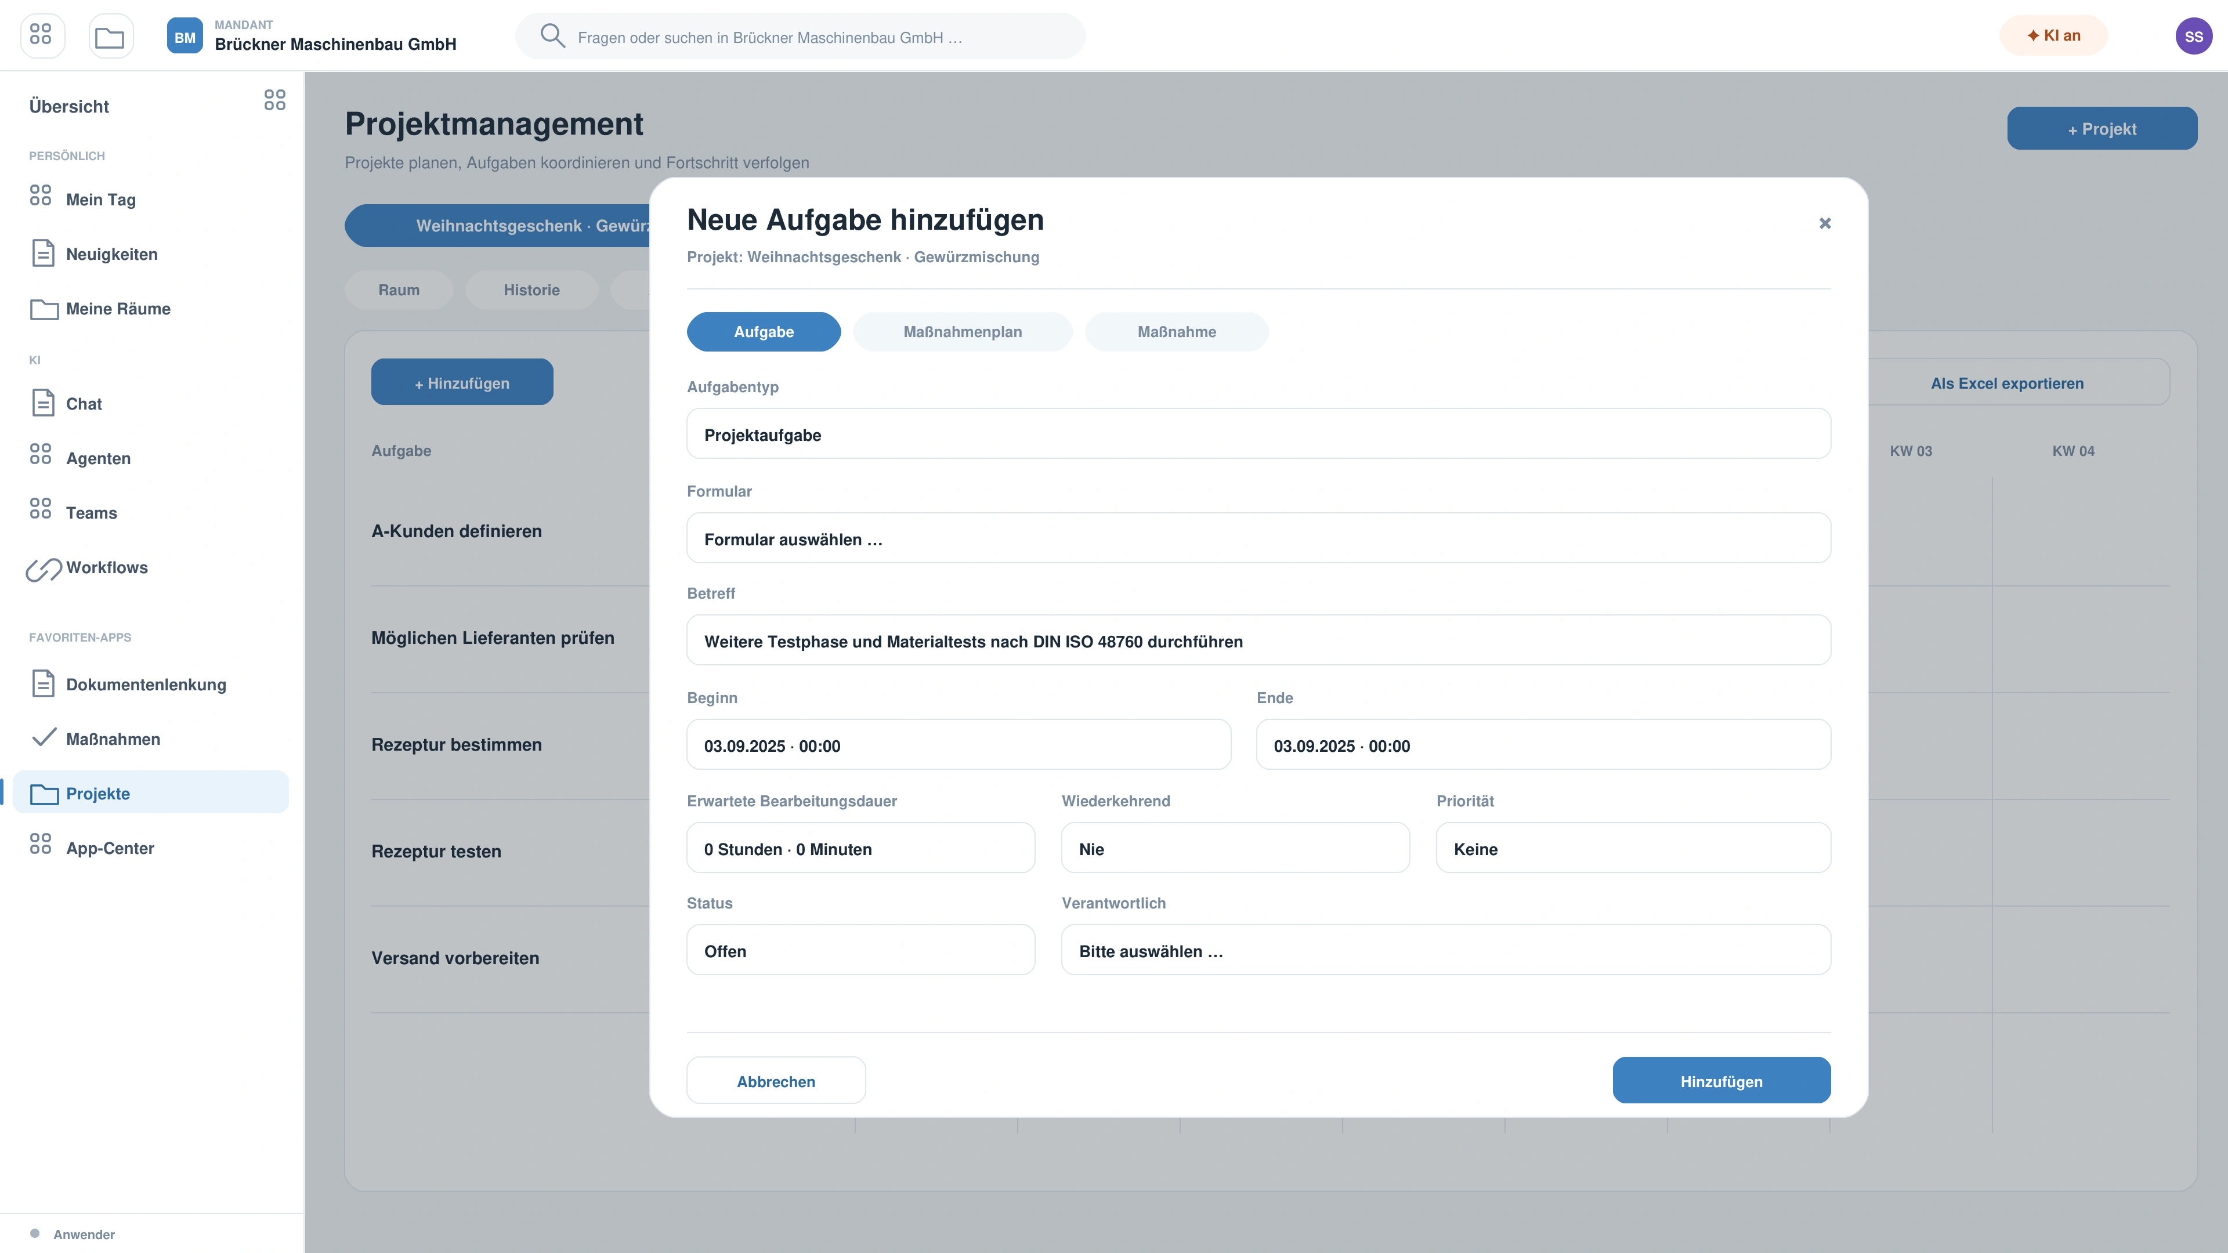Open the folder icon in the top bar
Viewport: 2228px width, 1253px height.
pyautogui.click(x=111, y=35)
